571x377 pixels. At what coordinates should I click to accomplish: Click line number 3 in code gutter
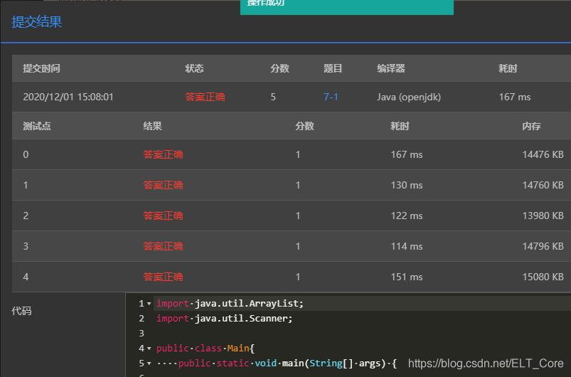(x=142, y=334)
